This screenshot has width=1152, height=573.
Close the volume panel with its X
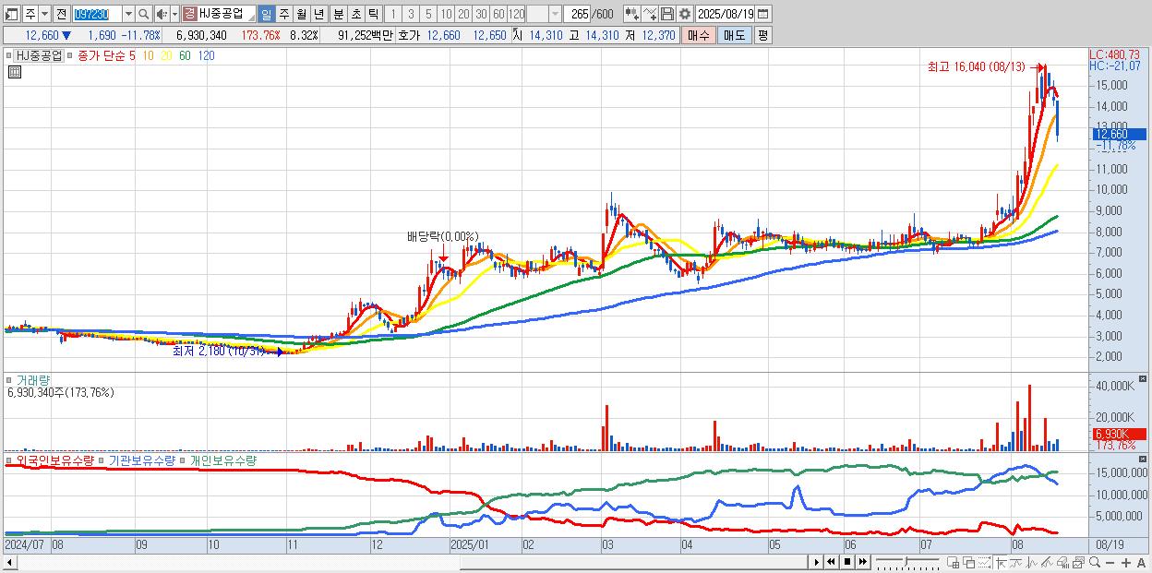pos(1143,379)
